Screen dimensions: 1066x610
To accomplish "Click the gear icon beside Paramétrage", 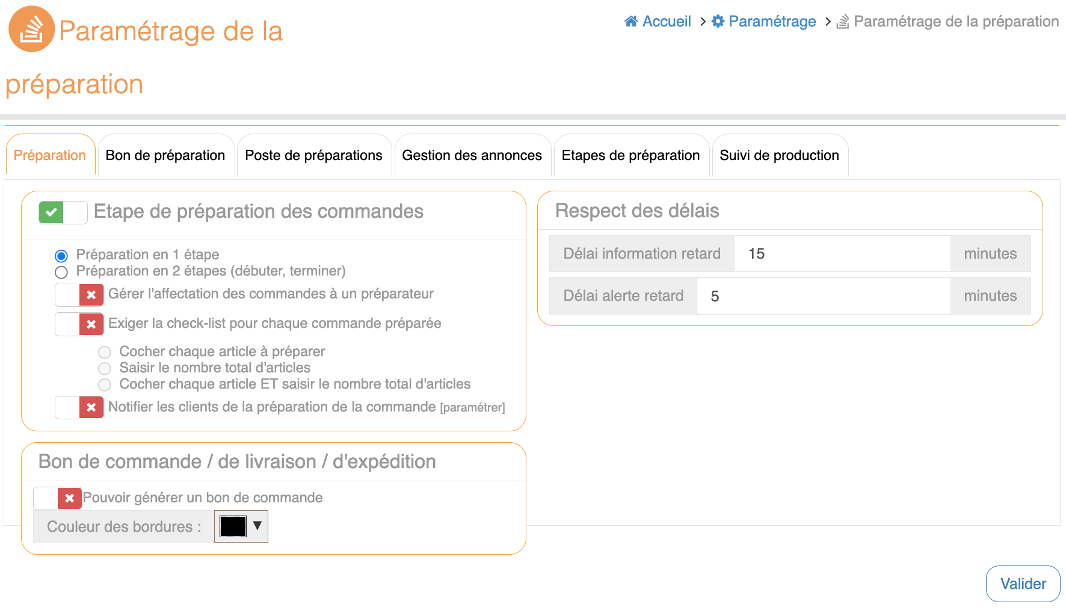I will pos(718,22).
